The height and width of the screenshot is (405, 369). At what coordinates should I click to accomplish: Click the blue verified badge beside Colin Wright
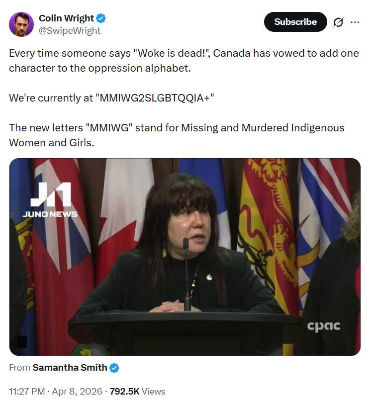click(x=101, y=18)
